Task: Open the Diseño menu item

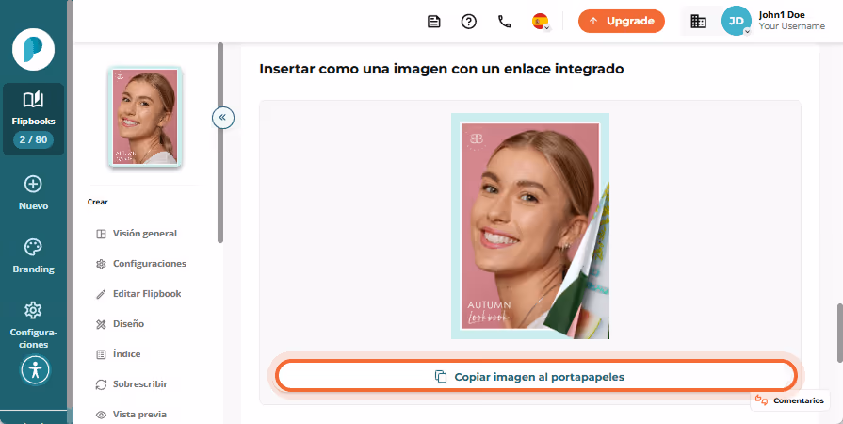Action: pyautogui.click(x=120, y=324)
